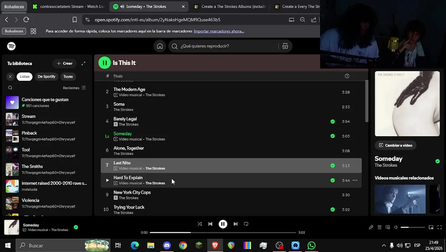
Task: Open The Strokes artist link under Someday panel
Action: (386, 165)
